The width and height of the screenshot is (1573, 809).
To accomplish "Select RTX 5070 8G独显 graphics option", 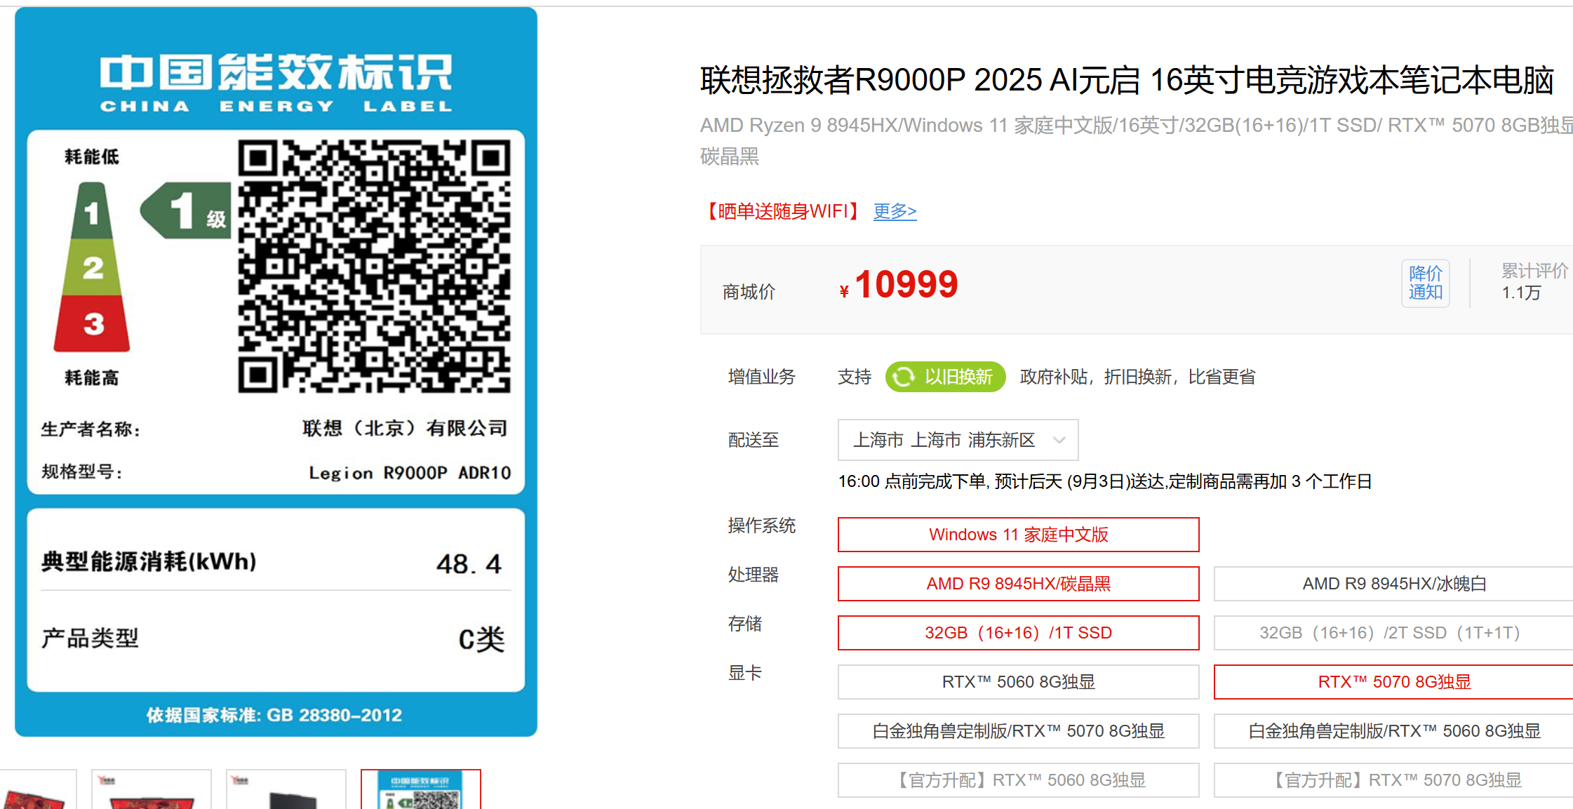I will tap(1393, 682).
